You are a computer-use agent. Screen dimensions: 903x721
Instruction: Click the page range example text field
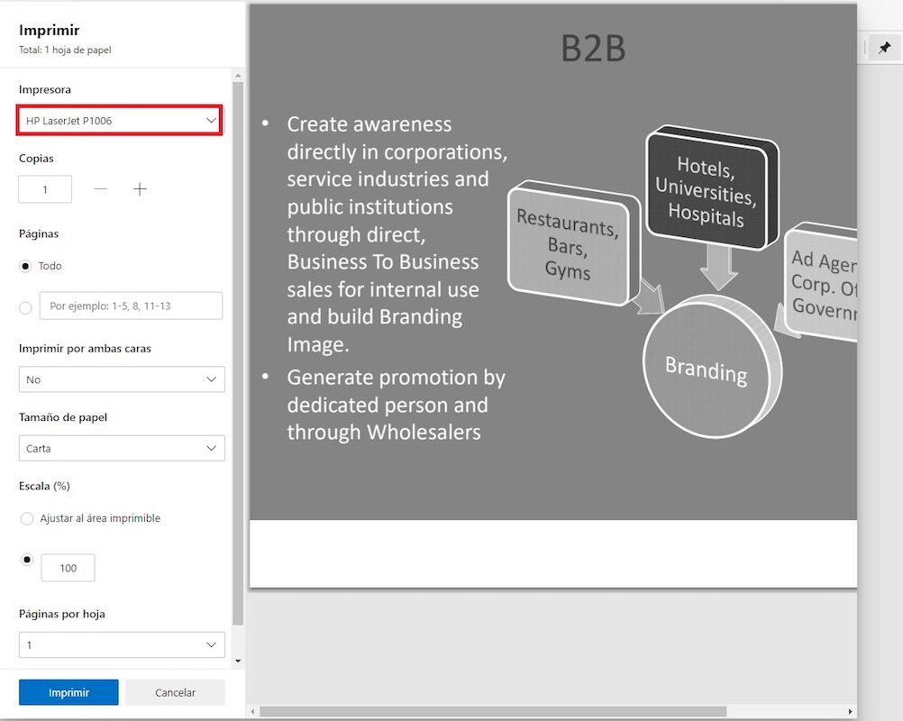click(x=131, y=306)
